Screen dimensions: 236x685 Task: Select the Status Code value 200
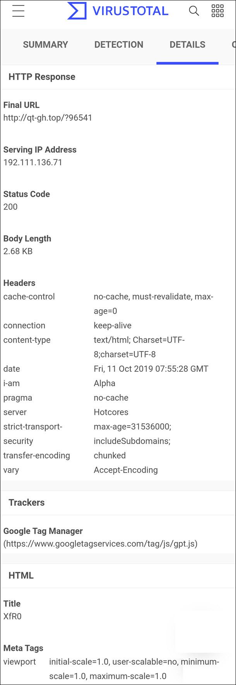pos(10,207)
